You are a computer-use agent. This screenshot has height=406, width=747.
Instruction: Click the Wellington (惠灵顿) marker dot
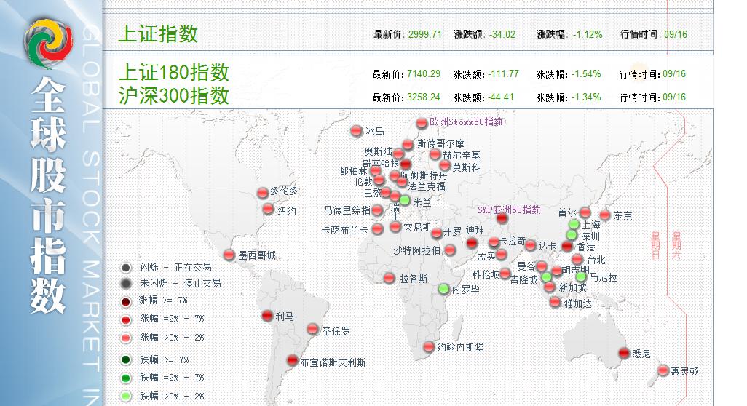coord(663,370)
